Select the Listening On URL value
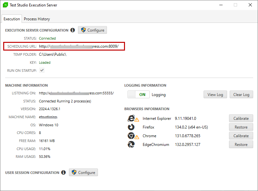258x191 pixels. (76, 93)
